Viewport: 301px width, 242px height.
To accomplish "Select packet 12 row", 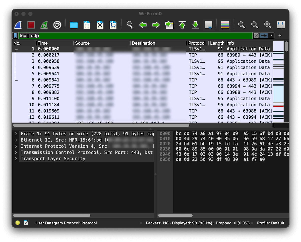I will [142, 117].
